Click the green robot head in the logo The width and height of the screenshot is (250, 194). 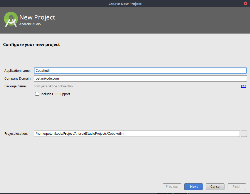pyautogui.click(x=11, y=18)
